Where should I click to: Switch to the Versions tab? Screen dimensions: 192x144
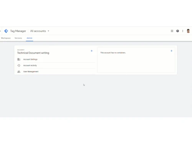click(18, 38)
